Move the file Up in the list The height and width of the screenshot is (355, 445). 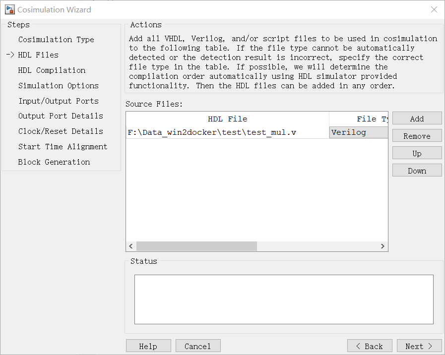(417, 153)
